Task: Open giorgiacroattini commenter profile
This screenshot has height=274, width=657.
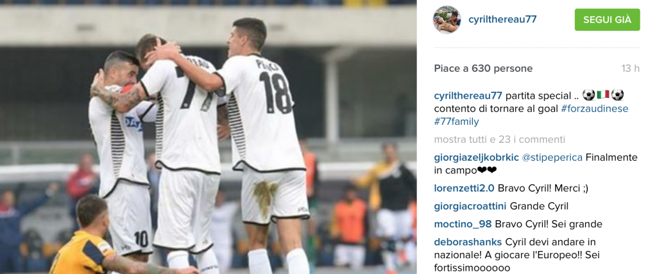Action: pyautogui.click(x=470, y=206)
